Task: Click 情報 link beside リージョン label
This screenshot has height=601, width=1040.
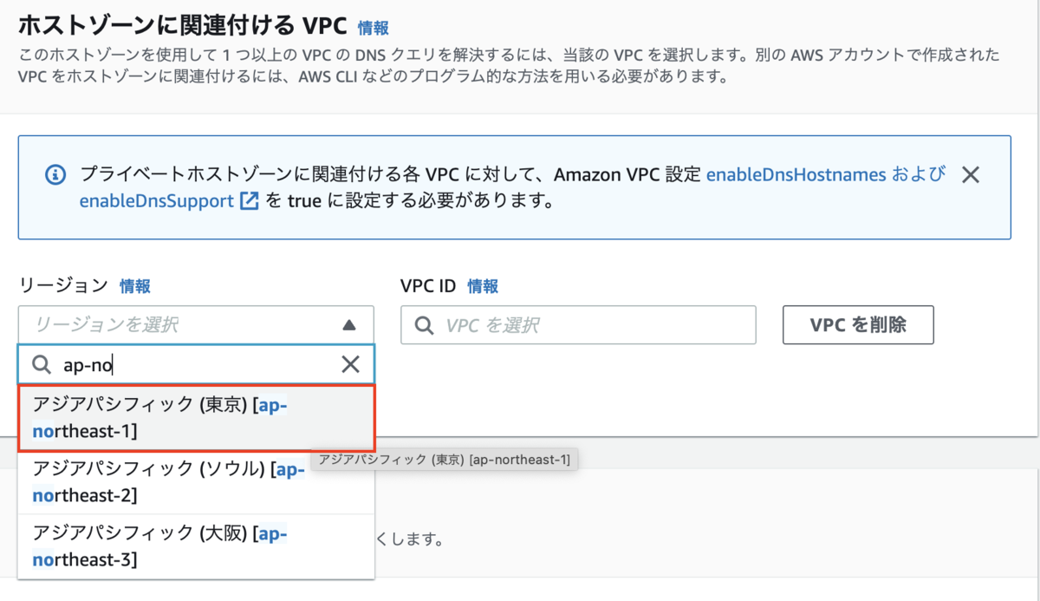Action: point(135,286)
